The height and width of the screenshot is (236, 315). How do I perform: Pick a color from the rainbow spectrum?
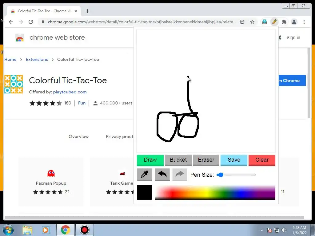point(215,193)
